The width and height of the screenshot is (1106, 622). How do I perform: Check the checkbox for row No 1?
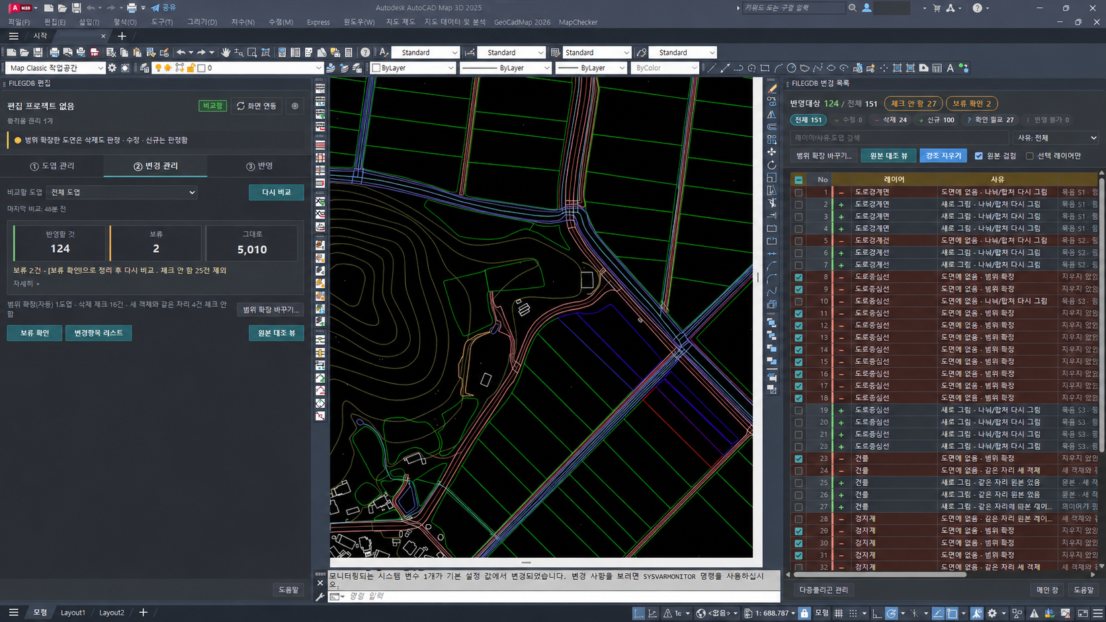798,192
